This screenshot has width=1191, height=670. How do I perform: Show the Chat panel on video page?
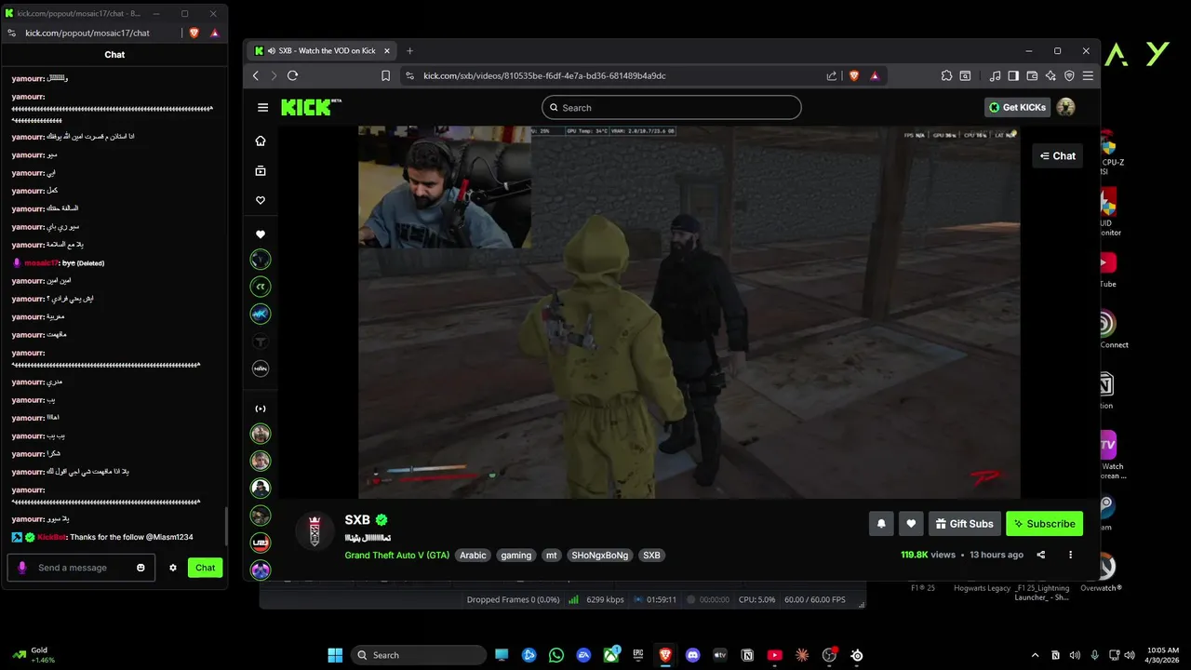[x=1058, y=156]
